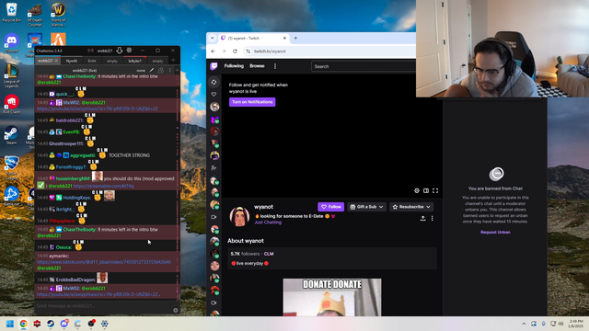
Task: Open Chrome tab search dropdown arrow
Action: [x=213, y=38]
